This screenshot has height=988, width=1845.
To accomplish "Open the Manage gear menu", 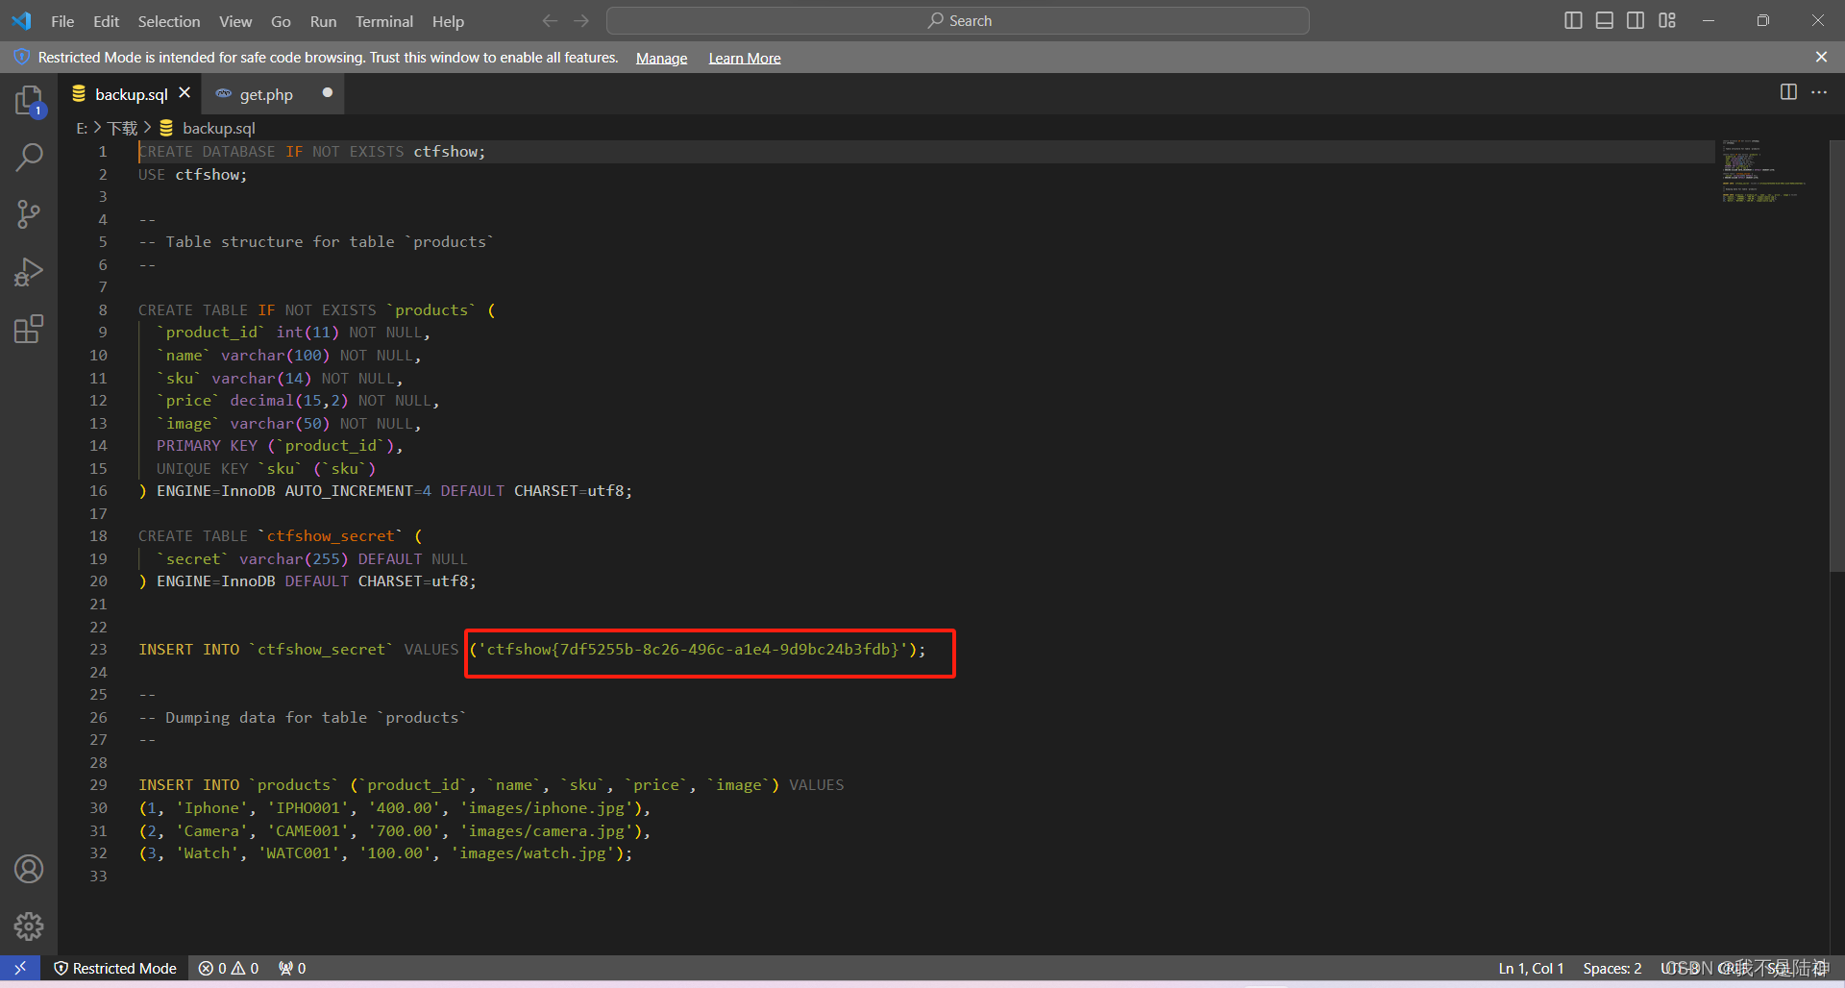I will pos(29,926).
